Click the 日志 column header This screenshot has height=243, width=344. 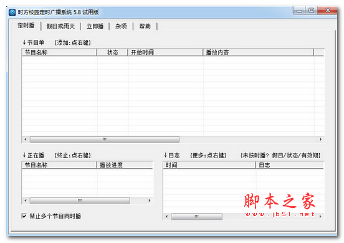(290, 165)
